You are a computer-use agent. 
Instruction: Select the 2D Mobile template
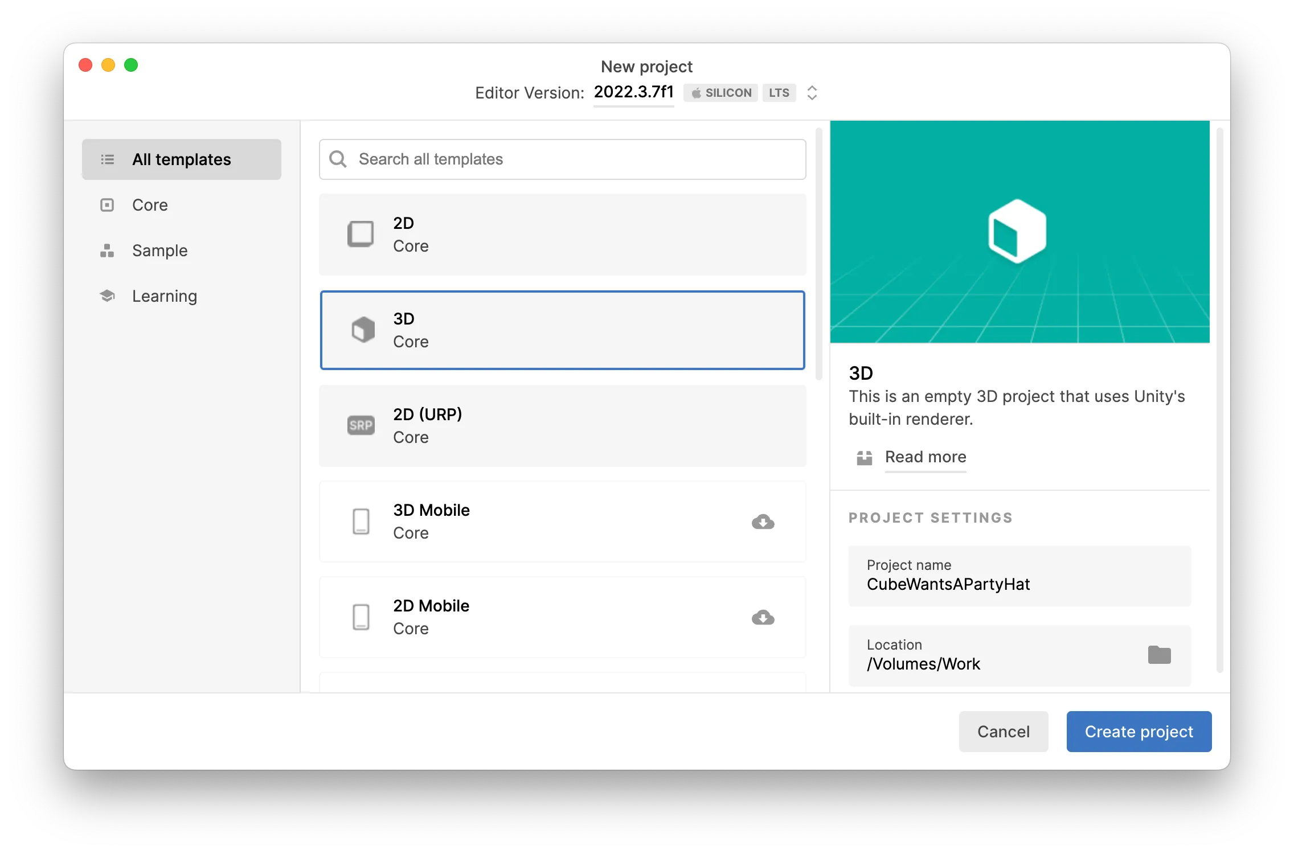(x=562, y=617)
